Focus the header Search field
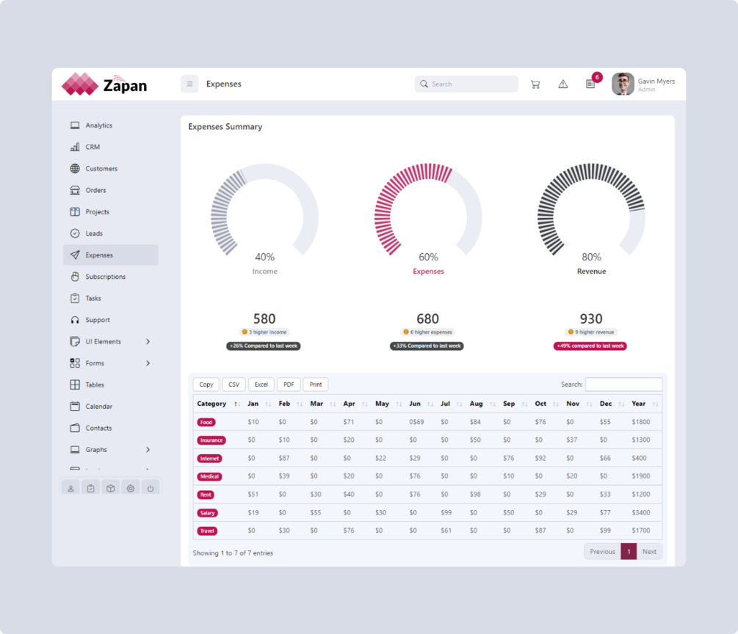Screen dimensions: 738x634 coord(466,84)
